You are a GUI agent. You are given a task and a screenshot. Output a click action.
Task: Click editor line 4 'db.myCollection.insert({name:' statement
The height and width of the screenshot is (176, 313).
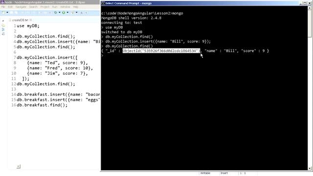[x=58, y=42]
